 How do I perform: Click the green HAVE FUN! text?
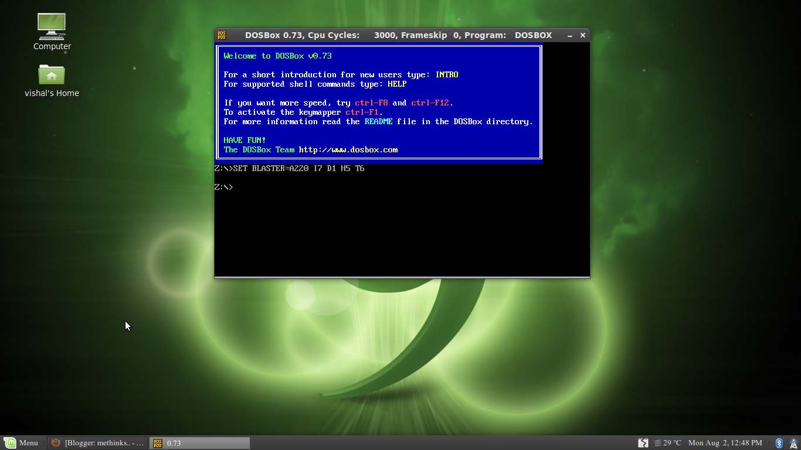click(245, 141)
